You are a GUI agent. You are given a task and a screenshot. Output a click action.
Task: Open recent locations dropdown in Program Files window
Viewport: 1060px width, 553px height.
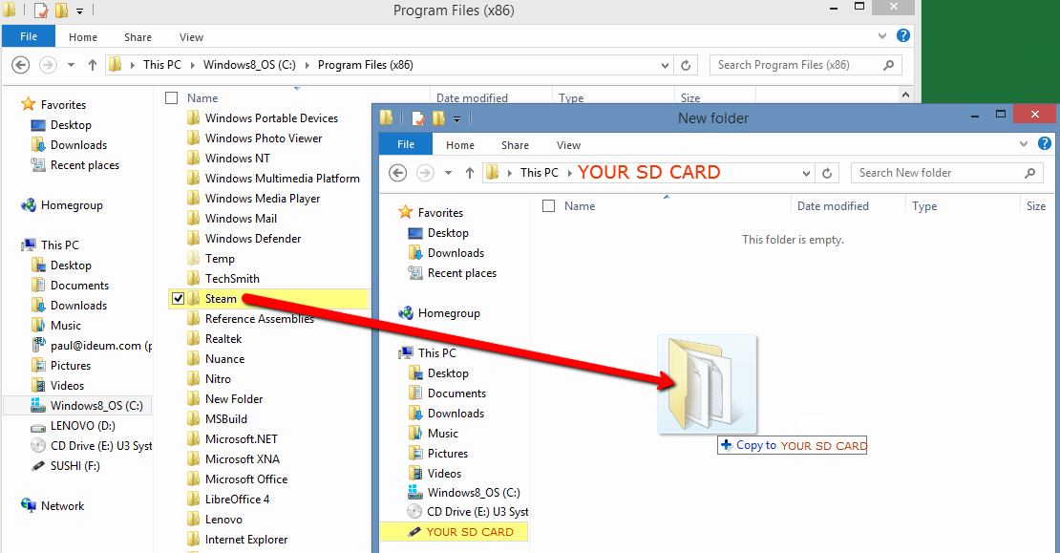point(71,66)
